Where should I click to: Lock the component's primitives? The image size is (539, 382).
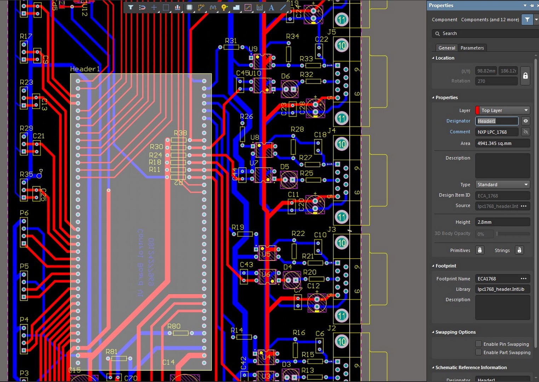pos(480,250)
